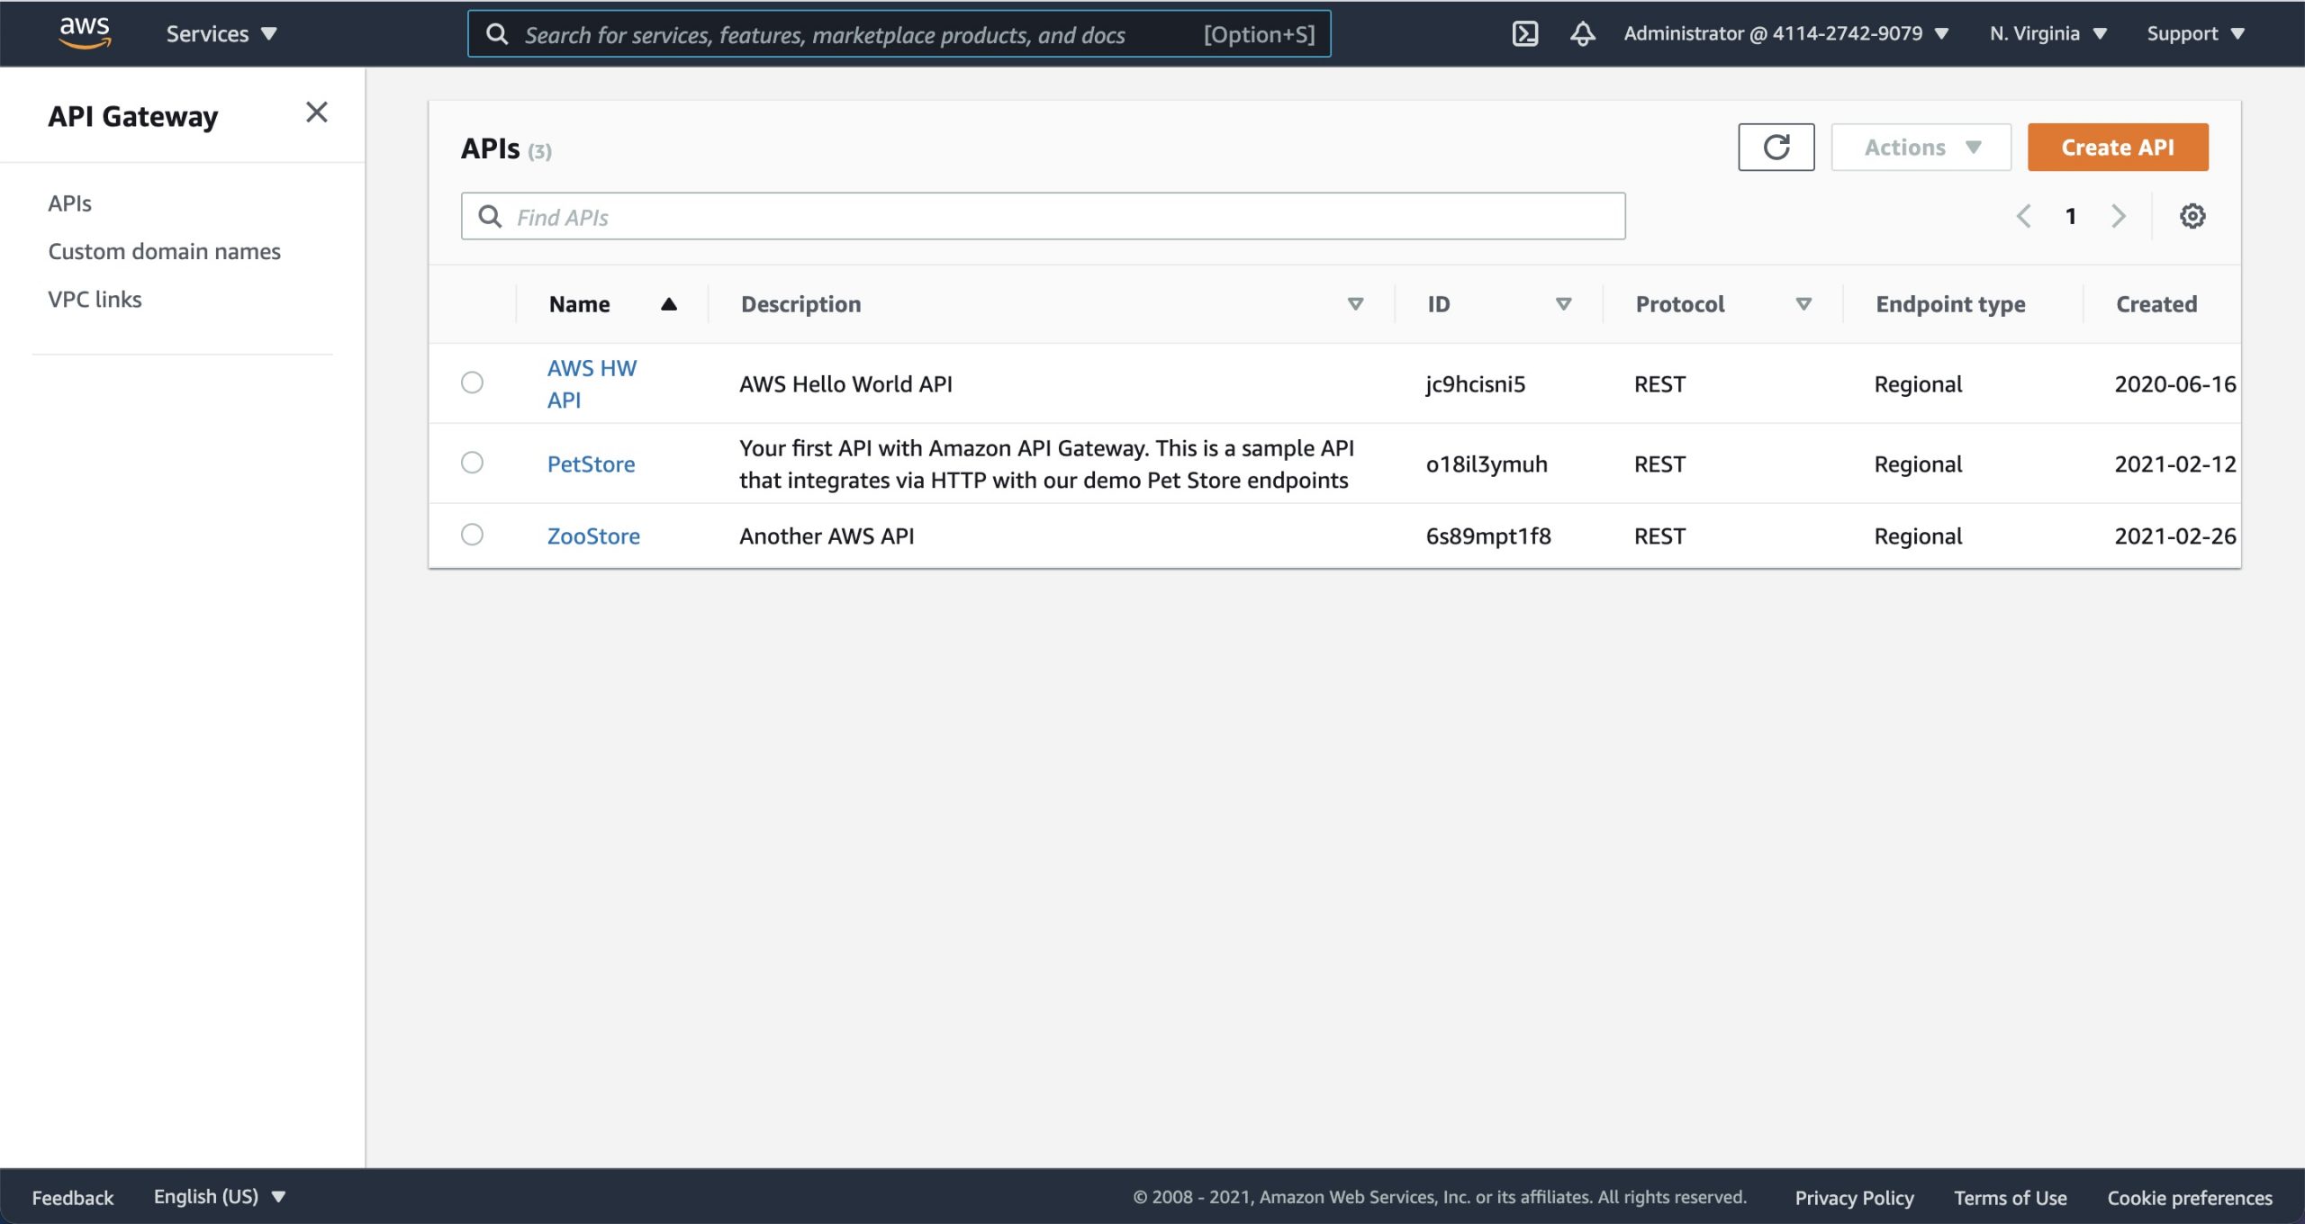Click page number 1 in pagination
Screen dimensions: 2305x1224
click(2070, 216)
